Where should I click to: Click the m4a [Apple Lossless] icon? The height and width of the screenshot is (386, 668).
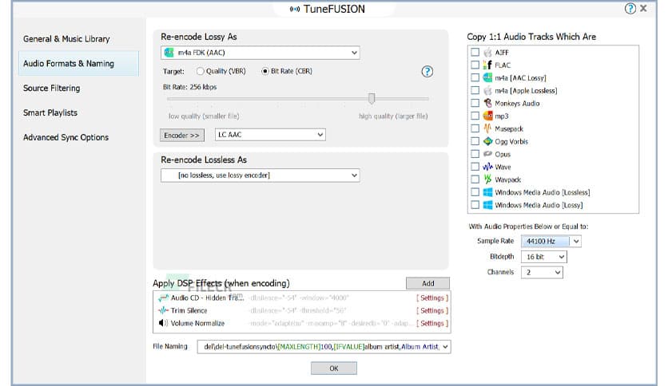[487, 91]
